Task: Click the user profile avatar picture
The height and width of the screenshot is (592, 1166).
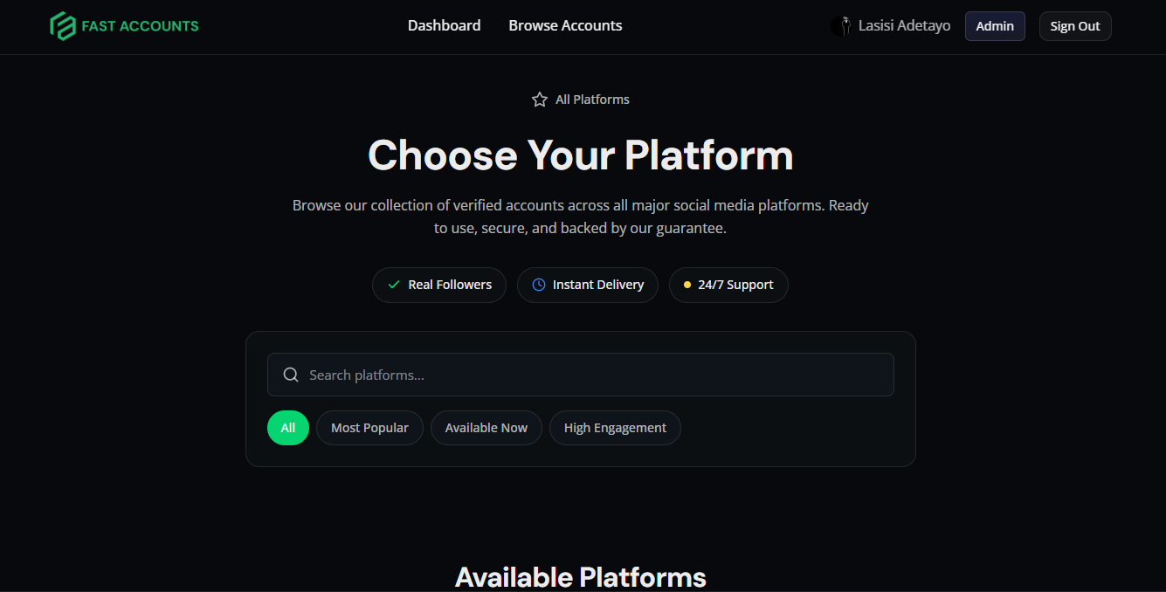Action: [841, 26]
